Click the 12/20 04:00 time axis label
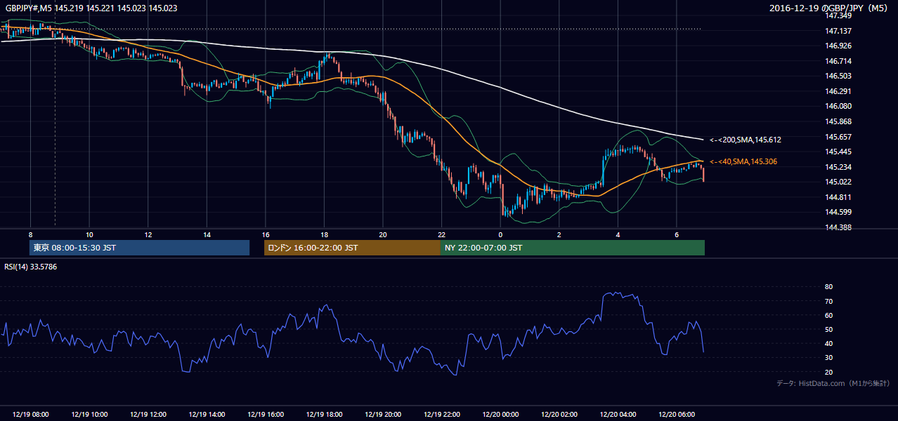 click(618, 415)
